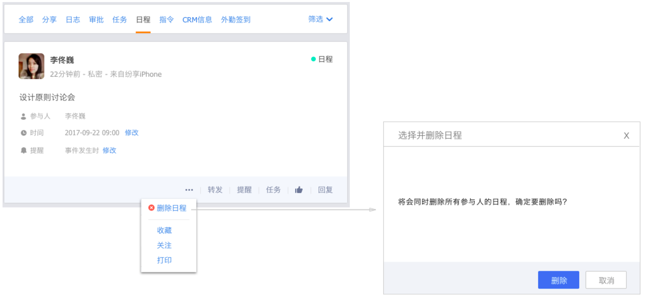Image resolution: width=645 pixels, height=300 pixels.
Task: Switch to the CRM信息 tab
Action: 197,20
